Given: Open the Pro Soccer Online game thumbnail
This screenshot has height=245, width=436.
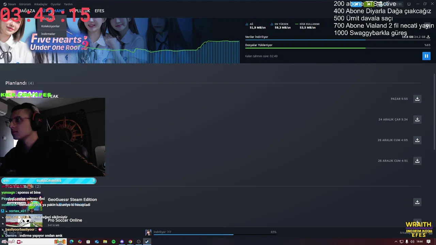Looking at the screenshot, I should pos(24,221).
